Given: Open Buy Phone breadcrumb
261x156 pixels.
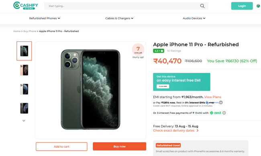Looking at the screenshot, I should (x=30, y=31).
